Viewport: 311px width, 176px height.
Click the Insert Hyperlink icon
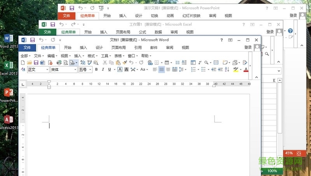(150, 63)
